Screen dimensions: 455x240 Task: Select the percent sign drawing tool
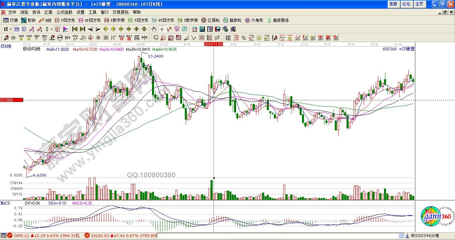244,38
